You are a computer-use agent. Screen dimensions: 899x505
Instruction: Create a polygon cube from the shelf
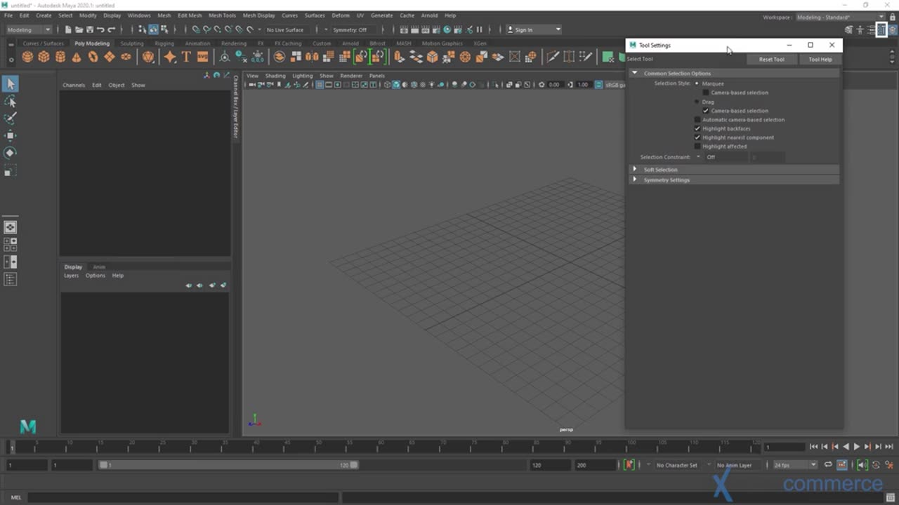44,57
